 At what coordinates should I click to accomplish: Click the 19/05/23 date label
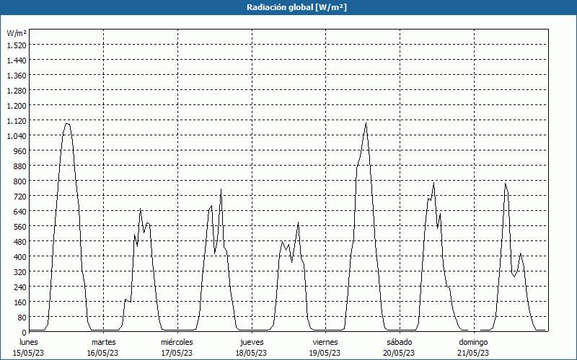325,353
